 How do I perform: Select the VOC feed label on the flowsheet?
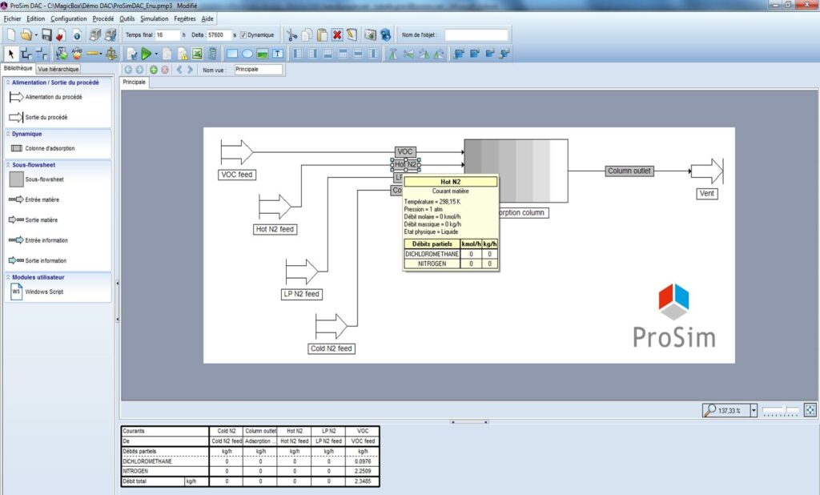(x=237, y=175)
